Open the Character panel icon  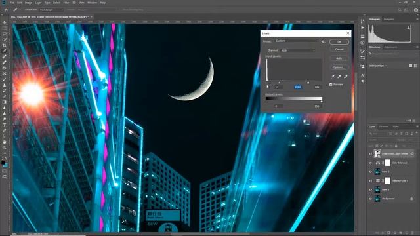pos(363,76)
